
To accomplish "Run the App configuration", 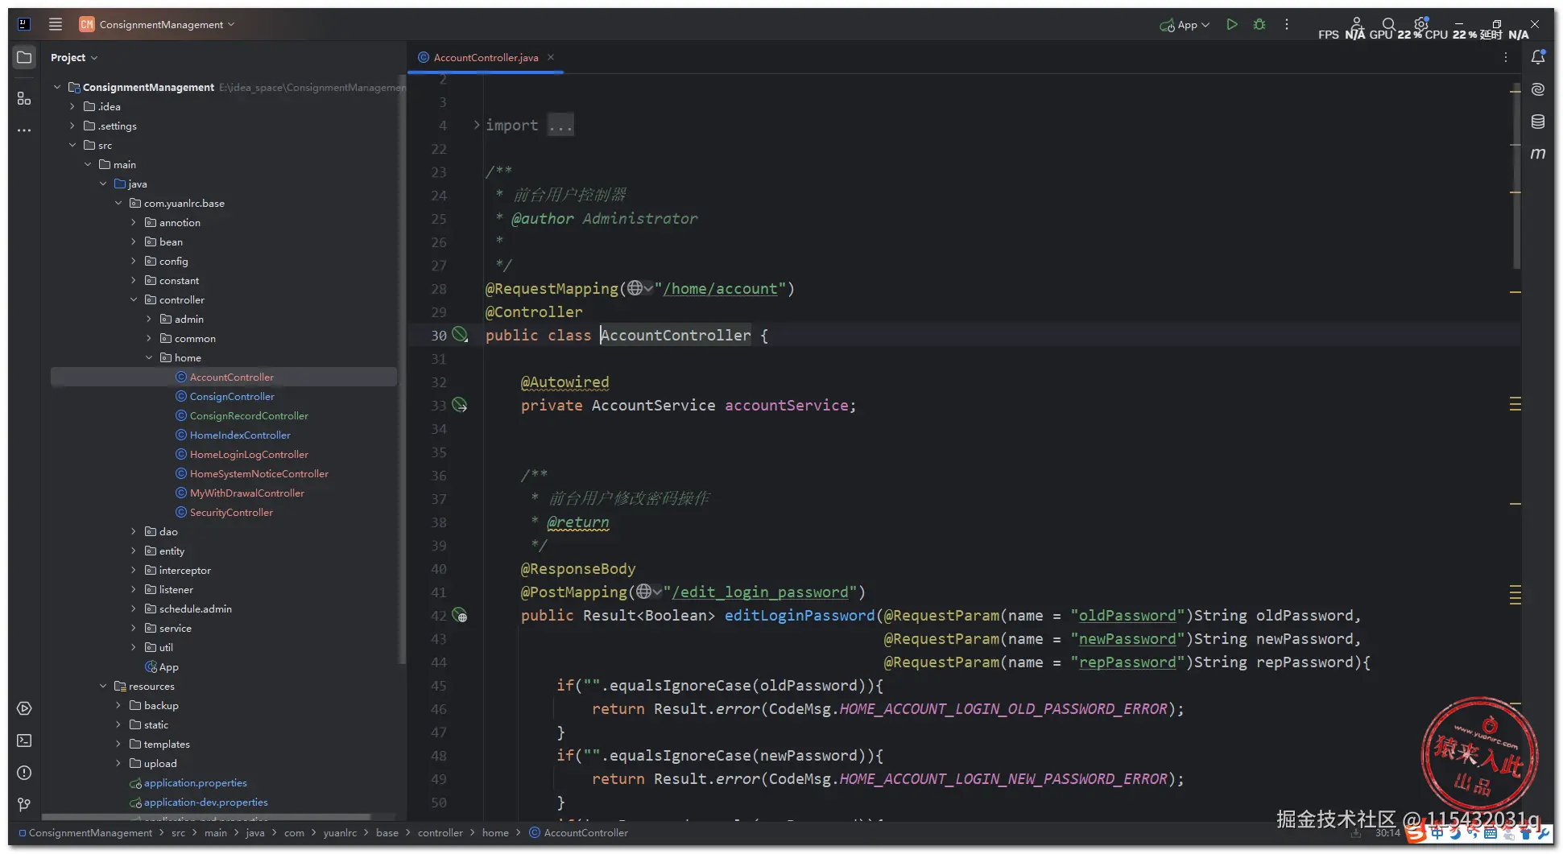I will [1232, 24].
